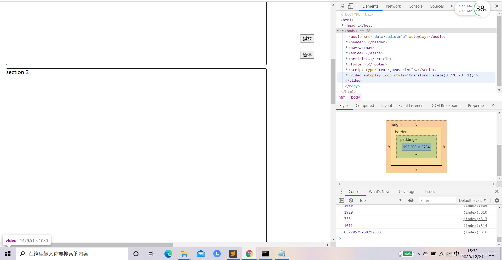Open Task View icon

151,254
